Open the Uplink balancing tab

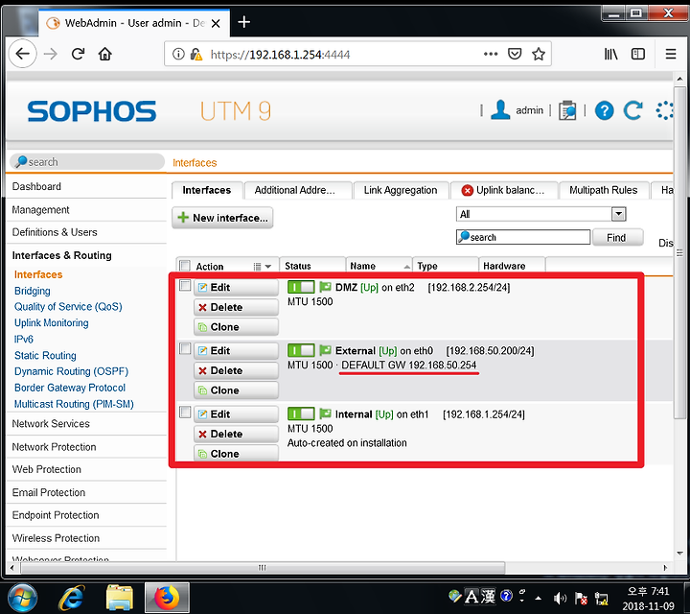504,190
